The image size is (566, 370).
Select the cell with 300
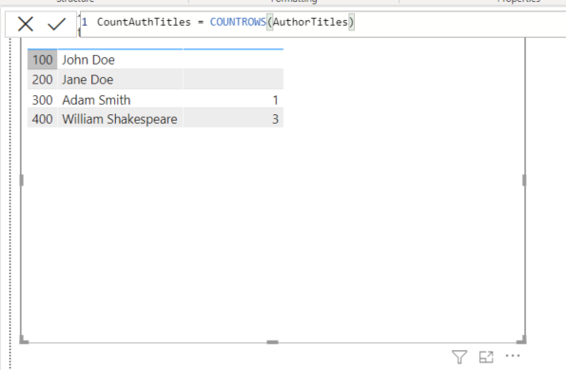point(42,100)
